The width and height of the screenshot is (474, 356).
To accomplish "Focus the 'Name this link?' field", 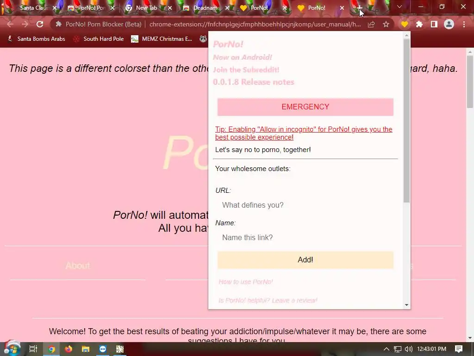I will [x=306, y=238].
